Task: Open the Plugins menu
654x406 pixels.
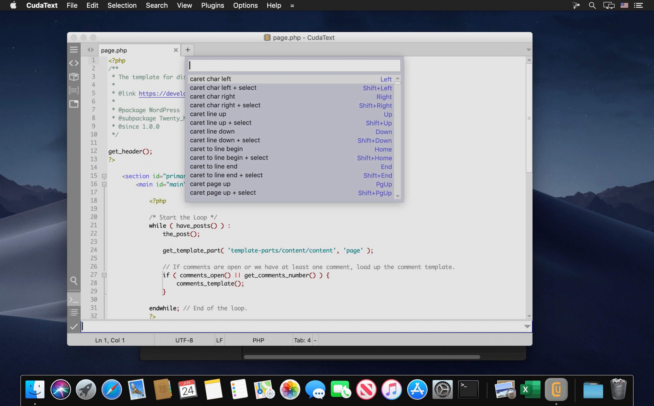Action: (213, 5)
